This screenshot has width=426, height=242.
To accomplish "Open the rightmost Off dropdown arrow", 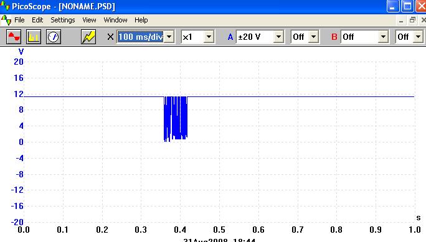I will click(418, 37).
